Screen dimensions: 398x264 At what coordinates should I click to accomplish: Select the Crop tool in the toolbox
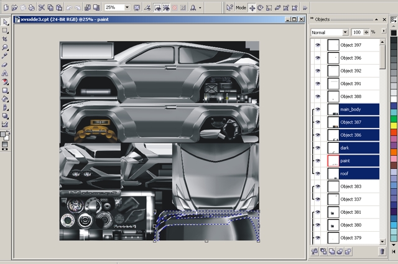5,39
